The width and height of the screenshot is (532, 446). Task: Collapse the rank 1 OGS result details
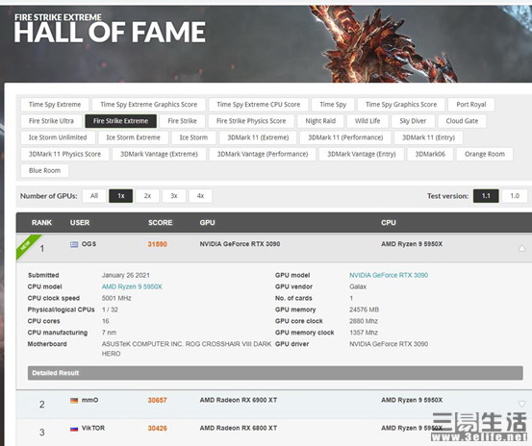pos(521,248)
